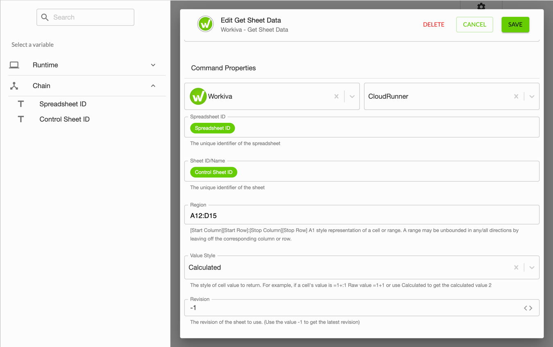Focus the variable Search field
553x347 pixels.
[85, 17]
